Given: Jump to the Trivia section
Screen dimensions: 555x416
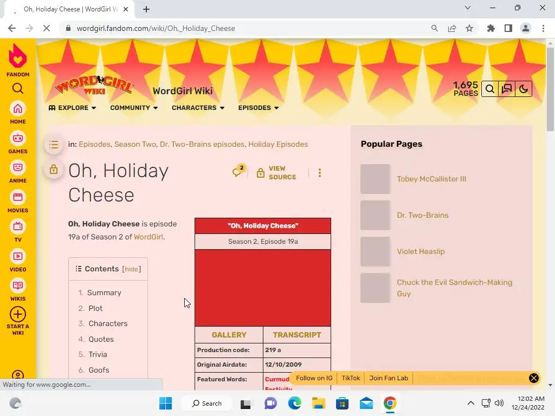Looking at the screenshot, I should [x=98, y=354].
